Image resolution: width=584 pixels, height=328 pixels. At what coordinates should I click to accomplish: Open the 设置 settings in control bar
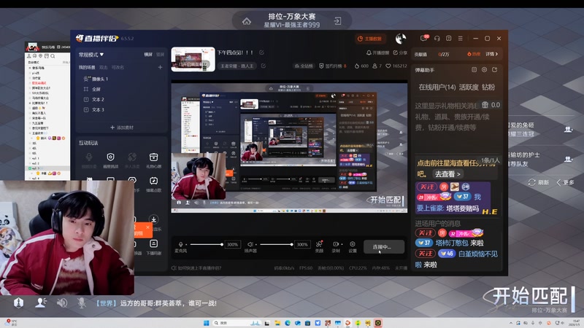coord(353,246)
